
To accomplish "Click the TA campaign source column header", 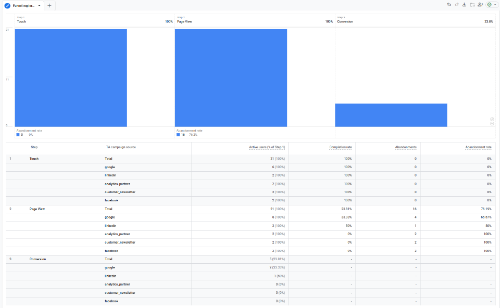I will (121, 147).
